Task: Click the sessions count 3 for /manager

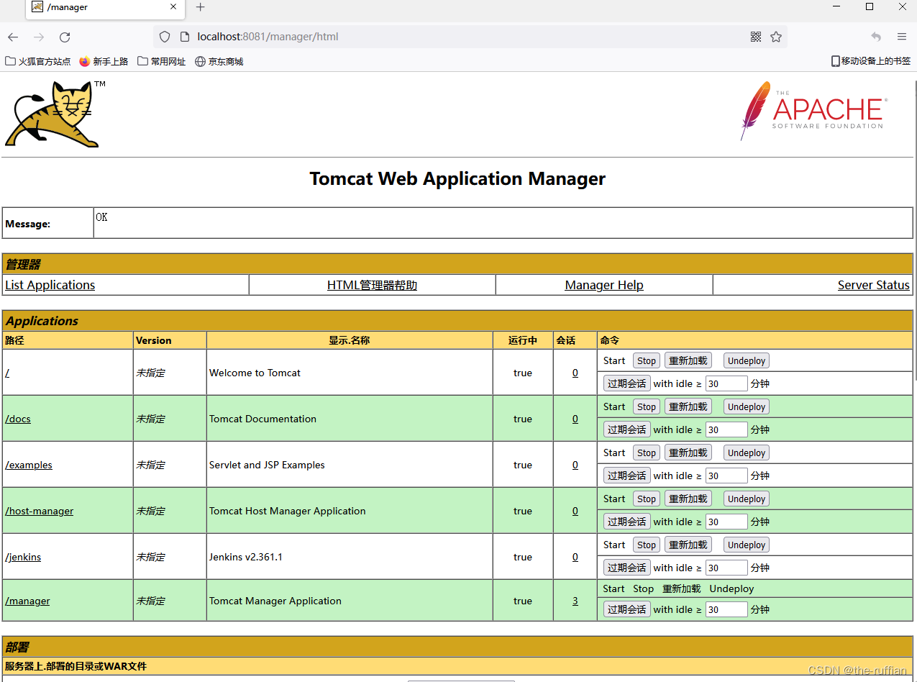Action: click(x=575, y=601)
